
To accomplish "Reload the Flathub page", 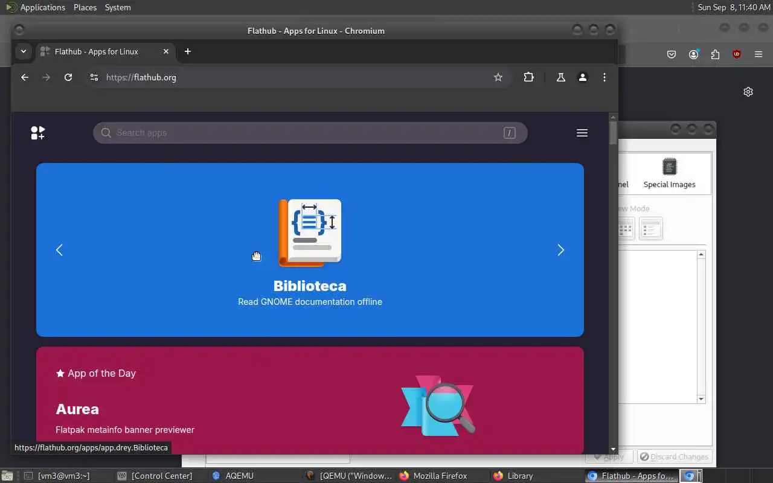I will pos(68,77).
